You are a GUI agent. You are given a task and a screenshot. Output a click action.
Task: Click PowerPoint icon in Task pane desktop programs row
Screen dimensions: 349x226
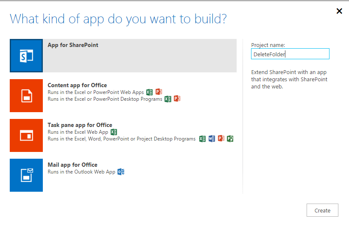(221, 139)
